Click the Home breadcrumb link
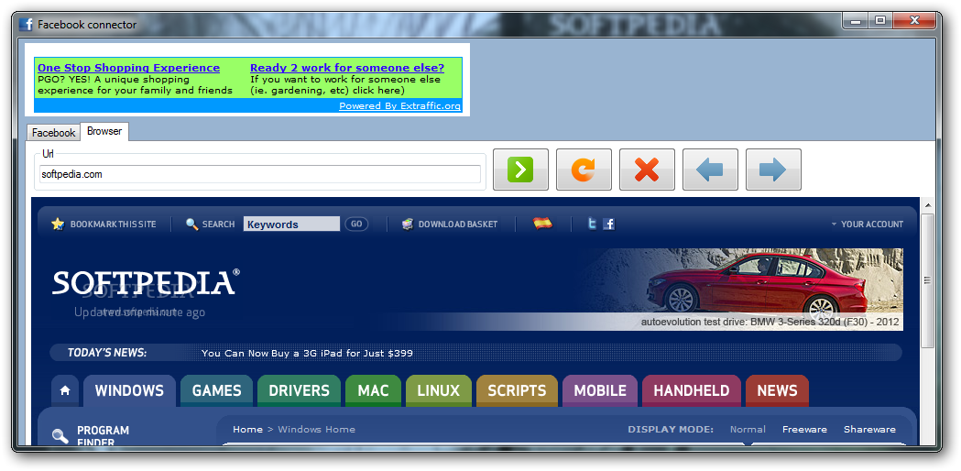This screenshot has height=471, width=961. tap(247, 429)
